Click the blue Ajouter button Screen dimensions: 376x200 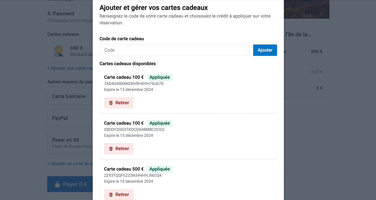point(265,50)
